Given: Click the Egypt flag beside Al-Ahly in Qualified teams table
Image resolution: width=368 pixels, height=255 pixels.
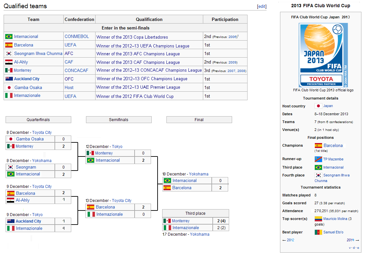Looking at the screenshot, I should click(x=9, y=62).
